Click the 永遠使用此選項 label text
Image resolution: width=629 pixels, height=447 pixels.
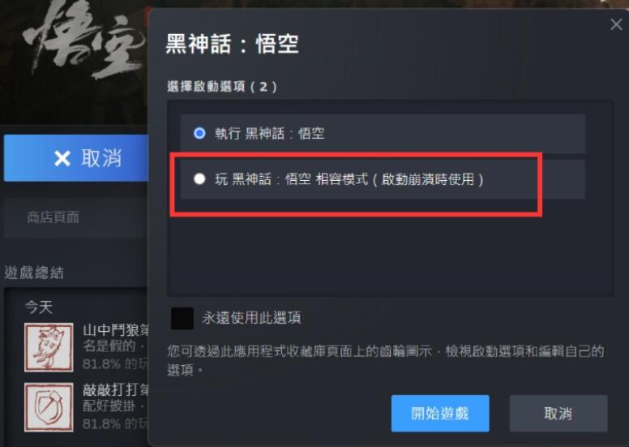click(x=251, y=318)
